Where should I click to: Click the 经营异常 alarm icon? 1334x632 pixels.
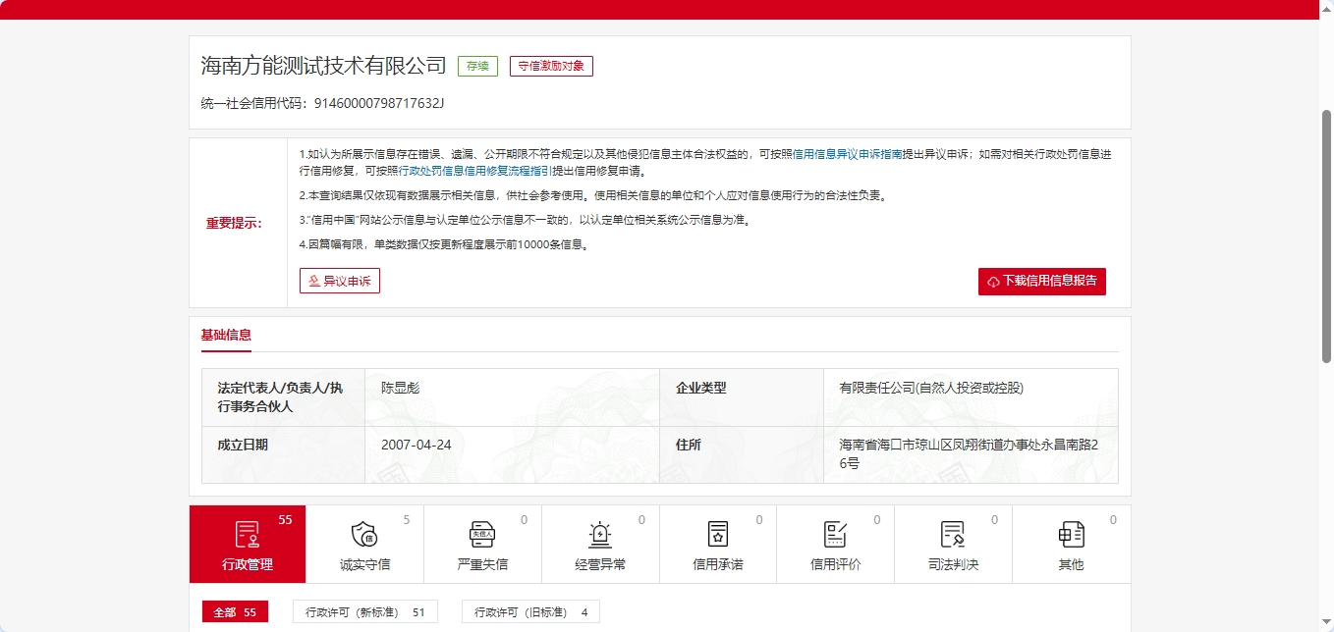point(600,534)
